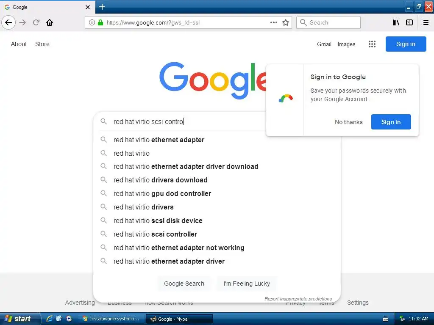Screen dimensions: 434x325
Task: Click the second quick launch browser icon
Action: click(59, 319)
